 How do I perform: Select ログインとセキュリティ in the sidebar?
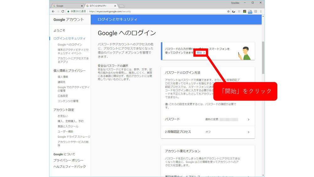[69, 38]
